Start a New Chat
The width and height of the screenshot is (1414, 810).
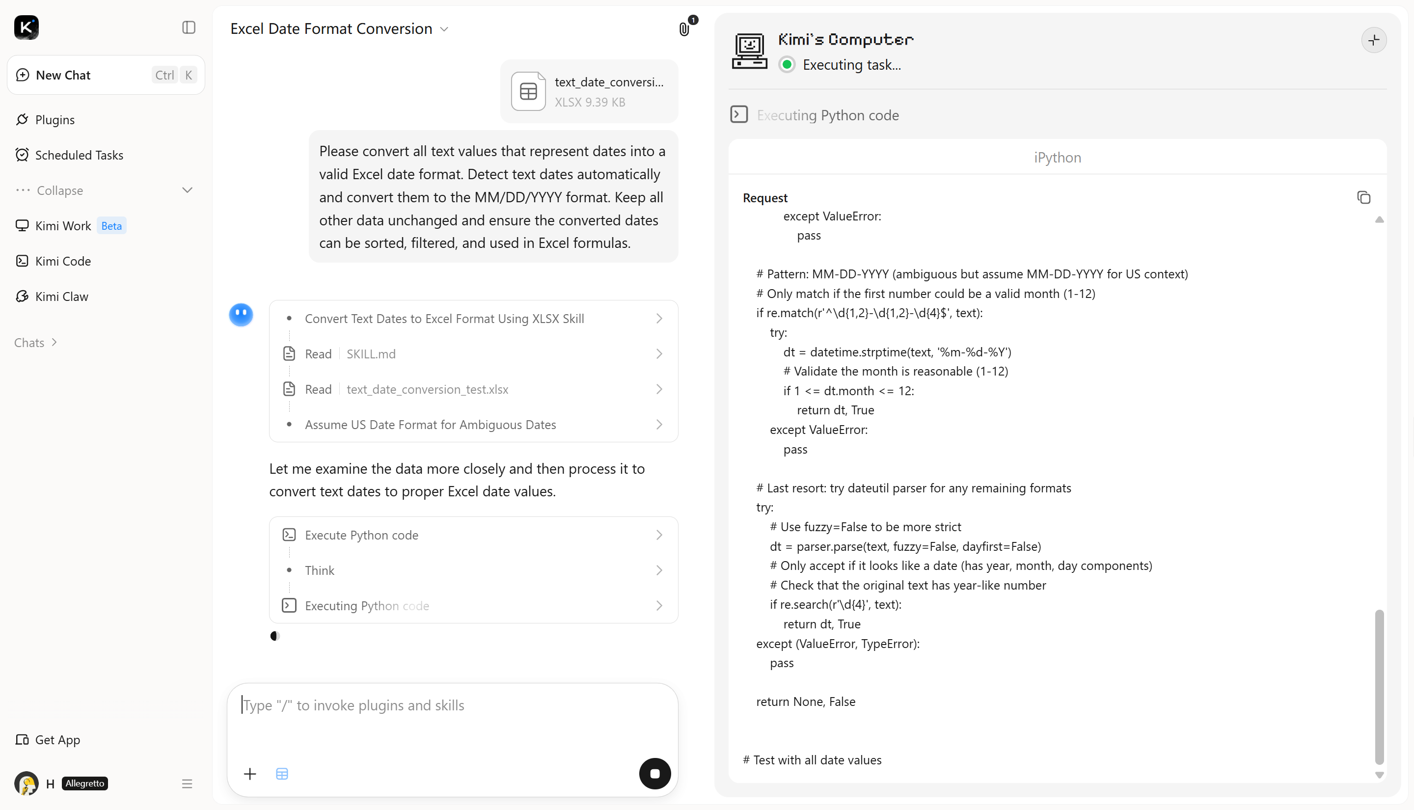106,75
